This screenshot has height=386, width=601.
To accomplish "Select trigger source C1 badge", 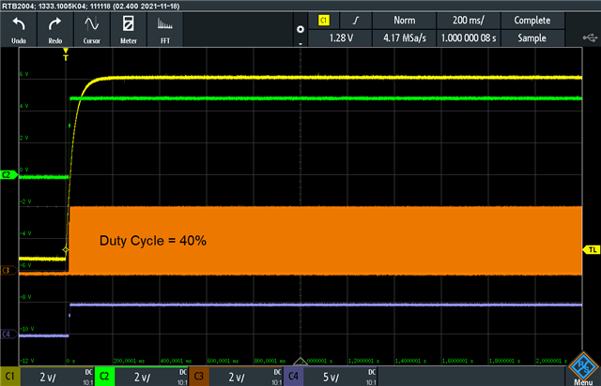I will click(324, 21).
